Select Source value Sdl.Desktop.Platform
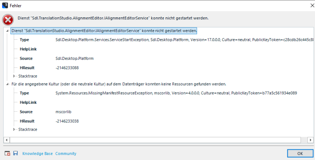This screenshot has width=315, height=160. [74, 59]
